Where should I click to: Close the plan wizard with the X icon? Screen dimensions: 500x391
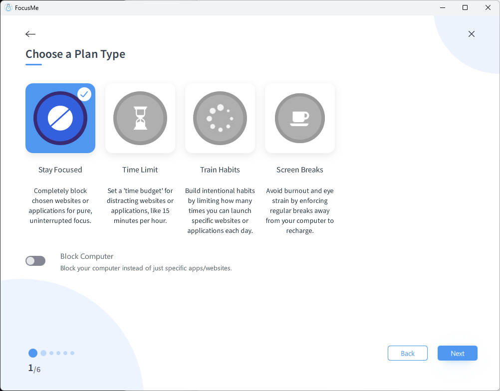(x=471, y=34)
